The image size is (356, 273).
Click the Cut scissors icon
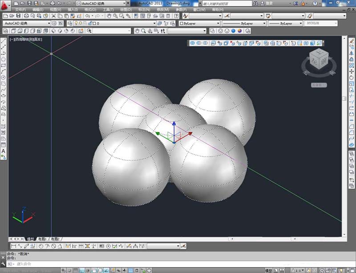53,16
